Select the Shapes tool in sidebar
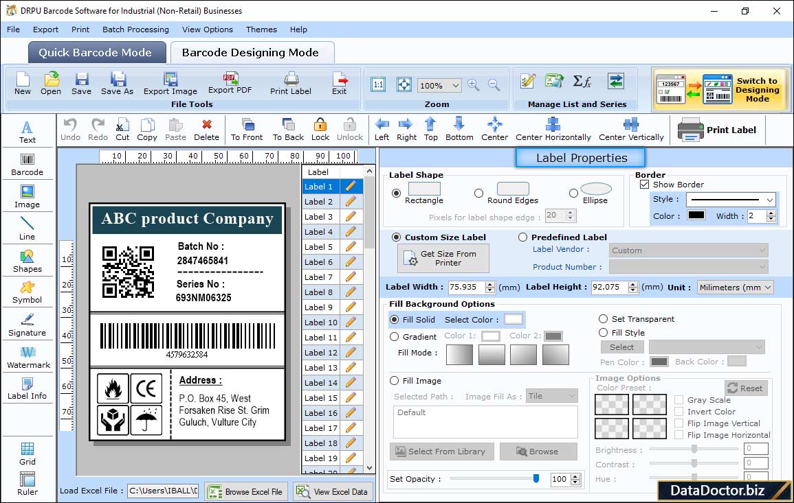The width and height of the screenshot is (794, 503). click(x=27, y=261)
